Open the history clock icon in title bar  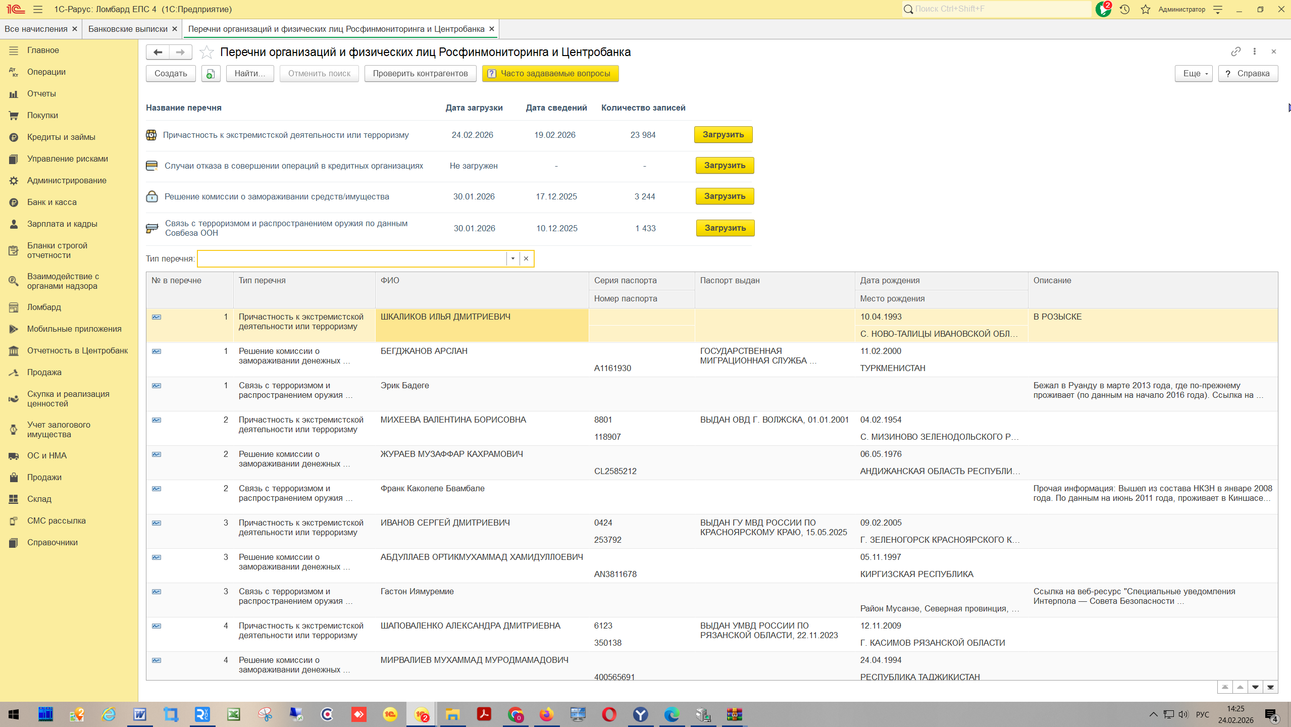coord(1124,9)
